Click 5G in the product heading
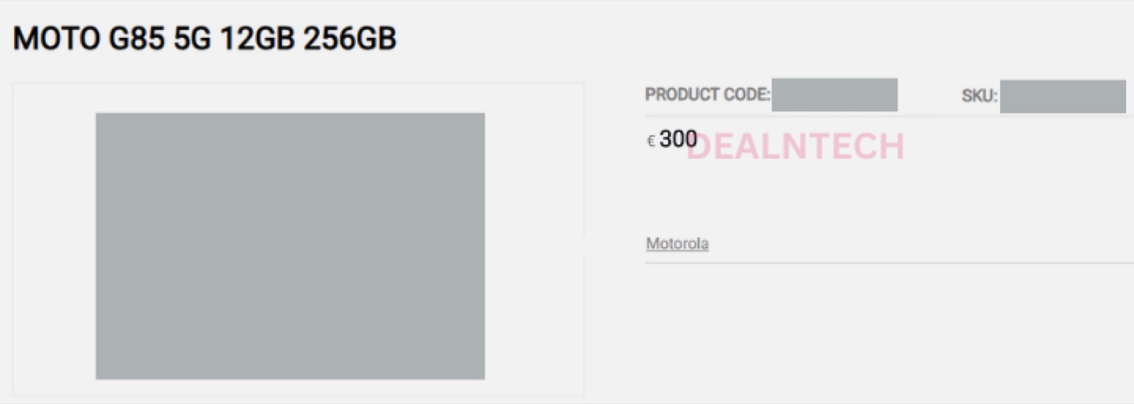 [x=192, y=39]
